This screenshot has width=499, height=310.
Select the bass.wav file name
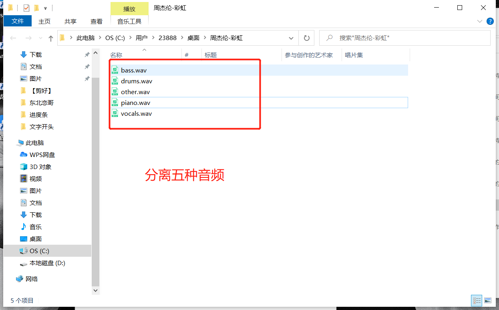click(x=134, y=70)
